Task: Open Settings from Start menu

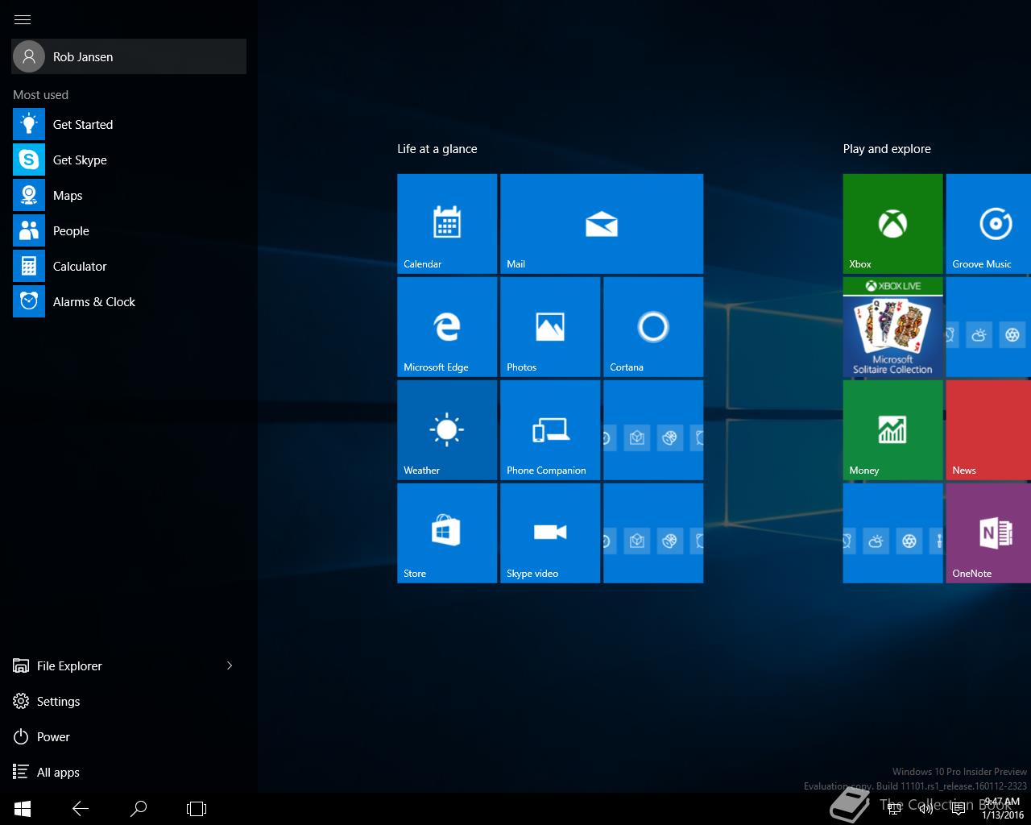Action: [129, 701]
